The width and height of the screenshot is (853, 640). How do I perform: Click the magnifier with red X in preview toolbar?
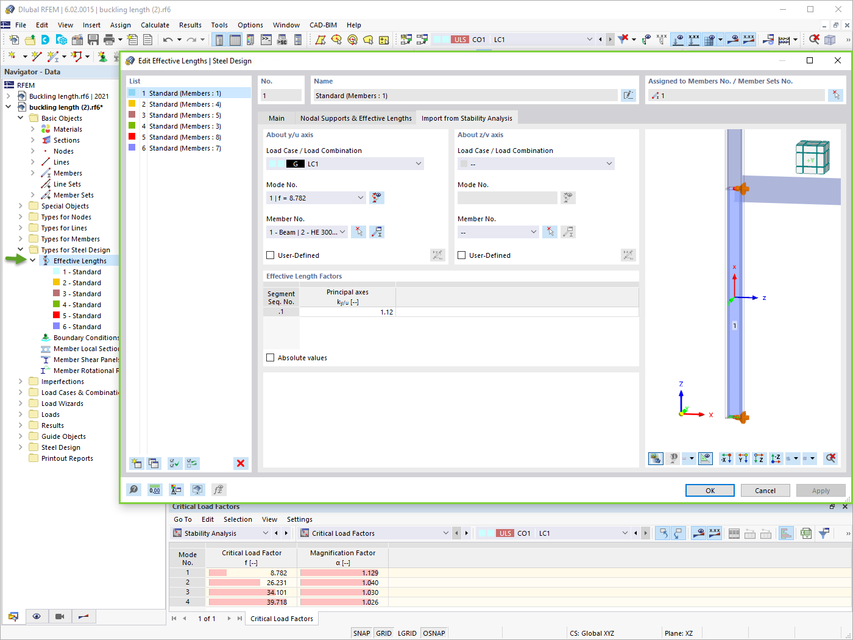[830, 458]
